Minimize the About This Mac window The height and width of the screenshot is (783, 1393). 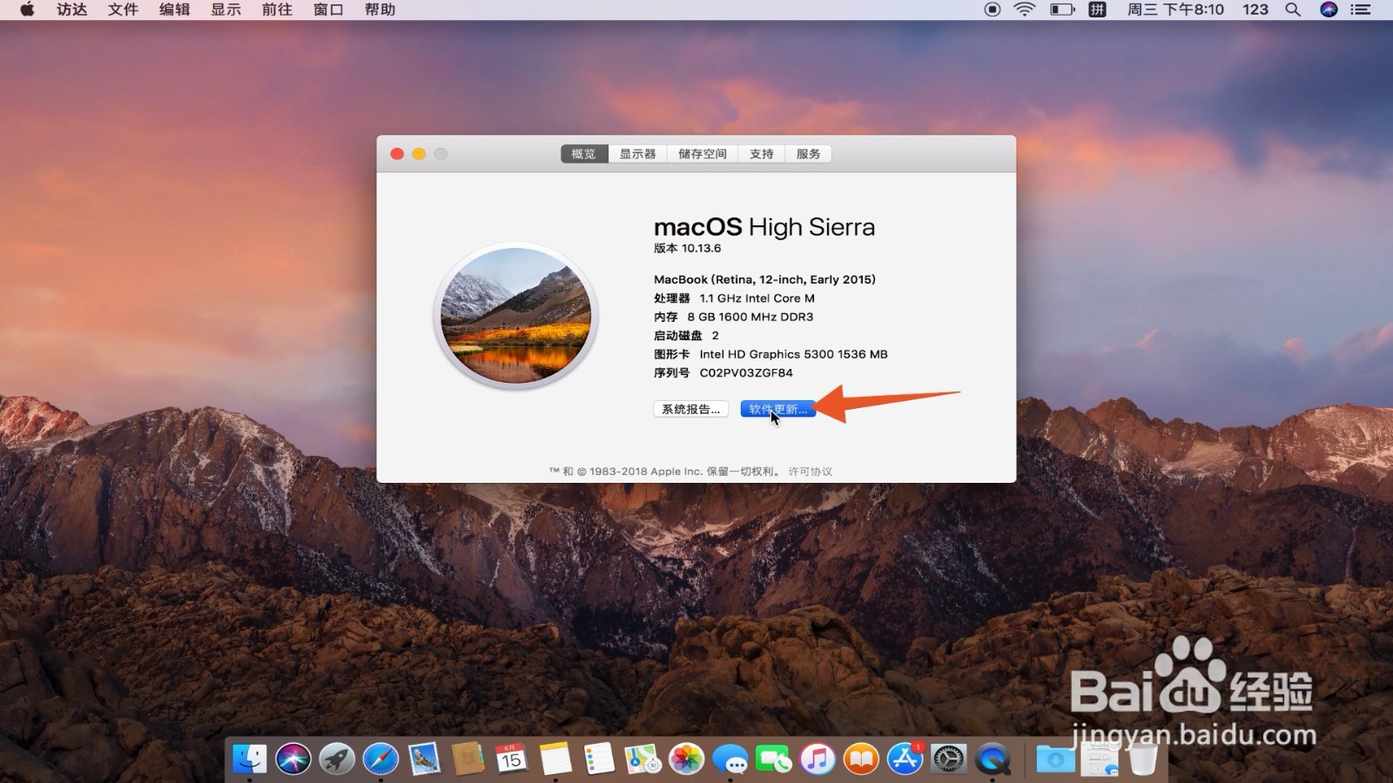[419, 154]
